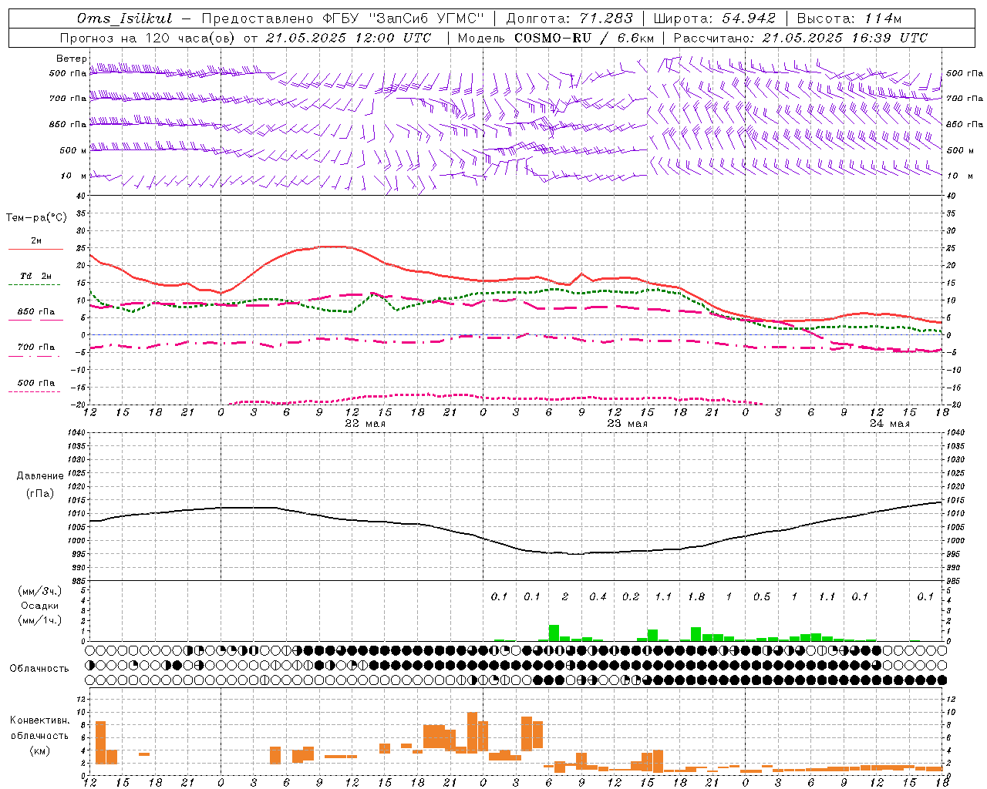Click the date label 24 мая
Viewport: 987px width, 789px height.
coord(889,423)
